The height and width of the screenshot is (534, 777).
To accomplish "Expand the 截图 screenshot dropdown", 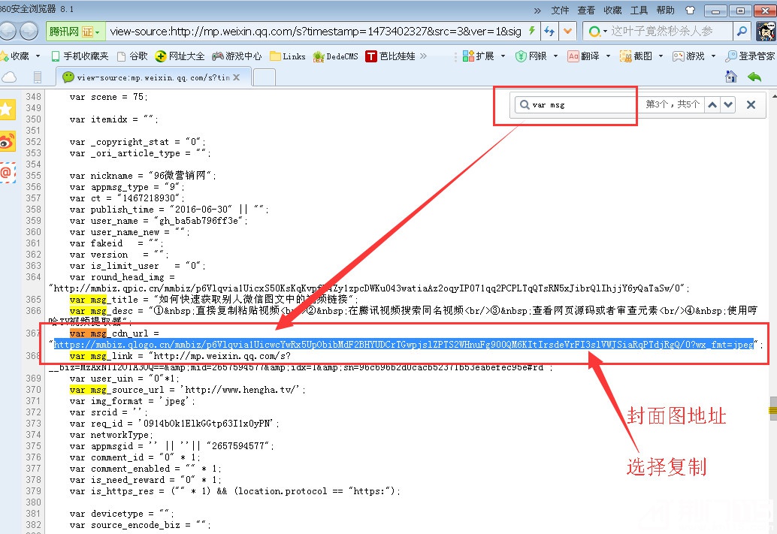I will pyautogui.click(x=661, y=56).
